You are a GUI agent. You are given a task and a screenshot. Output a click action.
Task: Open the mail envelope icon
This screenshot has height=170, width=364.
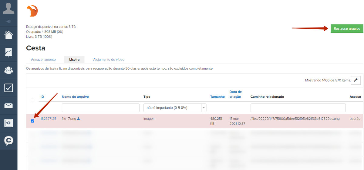tap(8, 106)
